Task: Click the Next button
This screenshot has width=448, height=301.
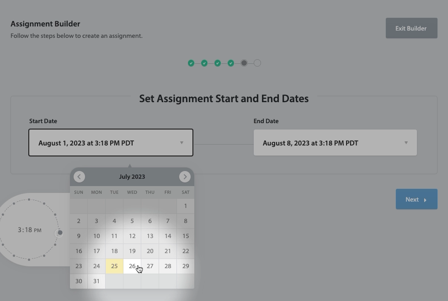Action: [x=416, y=199]
